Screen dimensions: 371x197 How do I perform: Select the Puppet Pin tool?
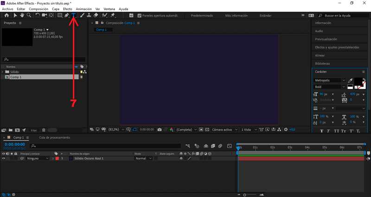[113, 15]
